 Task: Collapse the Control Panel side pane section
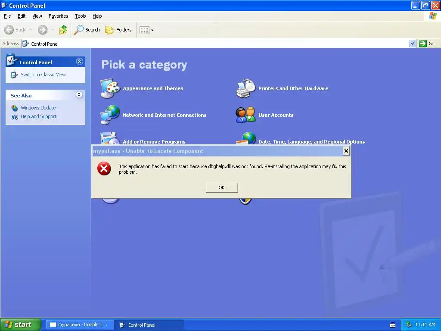[x=80, y=61]
